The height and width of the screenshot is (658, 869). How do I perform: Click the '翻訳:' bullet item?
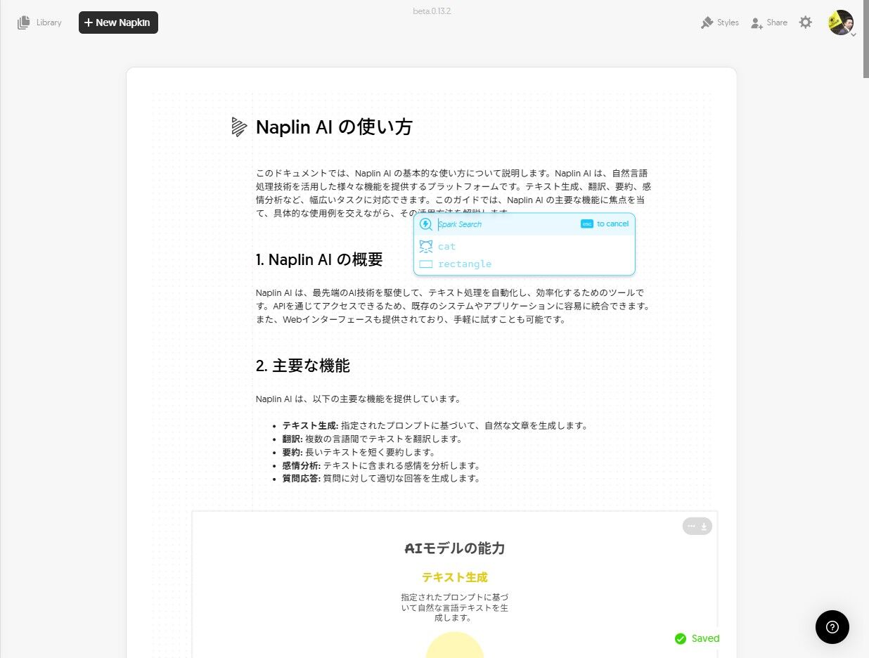373,439
